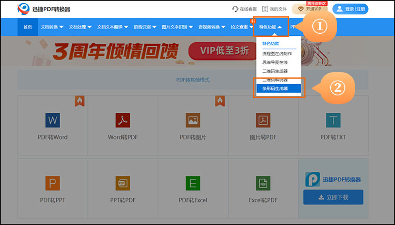Expand the 文档转换 menu
395x225 pixels.
(52, 27)
